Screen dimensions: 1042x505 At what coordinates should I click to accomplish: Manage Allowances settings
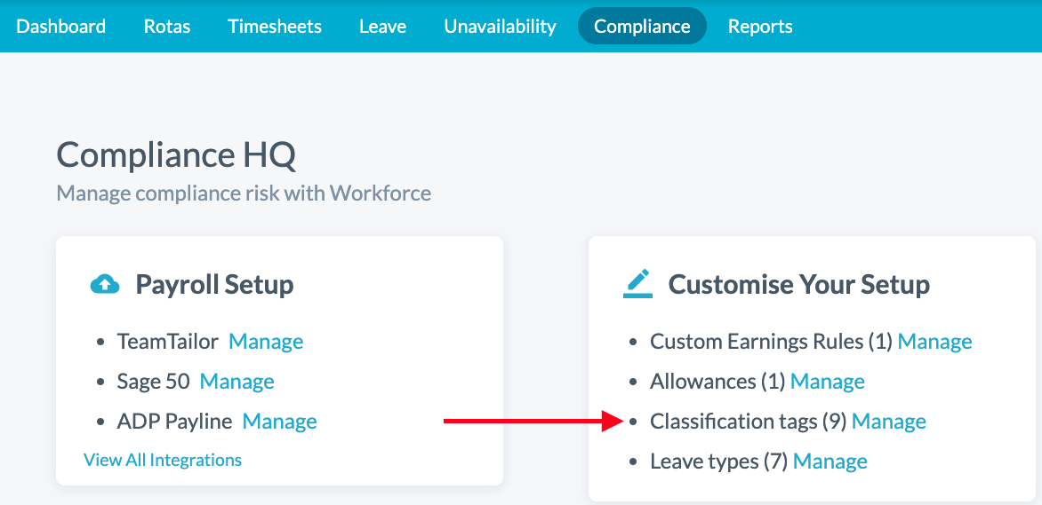827,382
